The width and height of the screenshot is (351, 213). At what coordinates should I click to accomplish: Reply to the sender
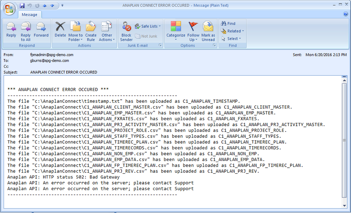click(11, 29)
